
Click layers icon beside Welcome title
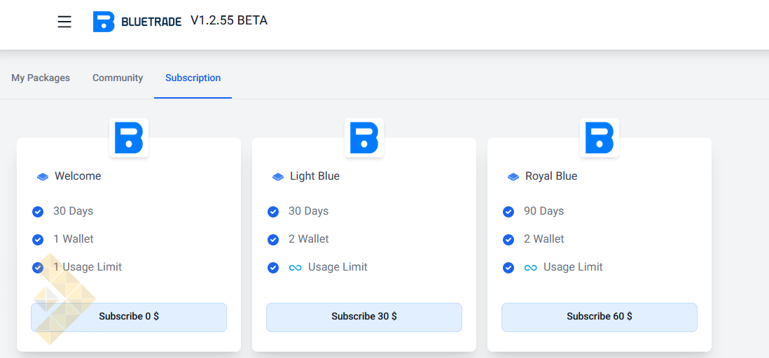pyautogui.click(x=43, y=177)
